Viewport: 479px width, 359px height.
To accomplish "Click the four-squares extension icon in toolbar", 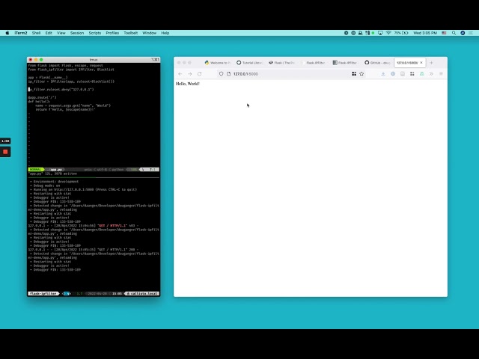I will tap(412, 74).
